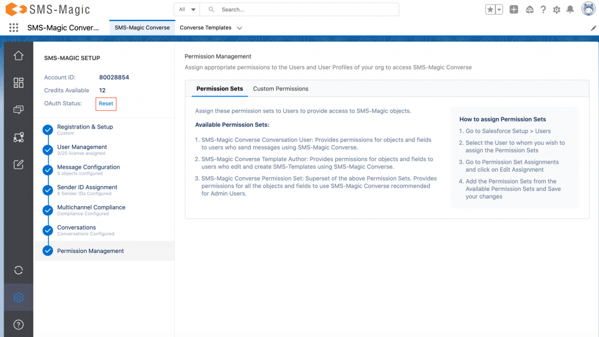Open the Trailhead guidance cloud icon

click(529, 9)
